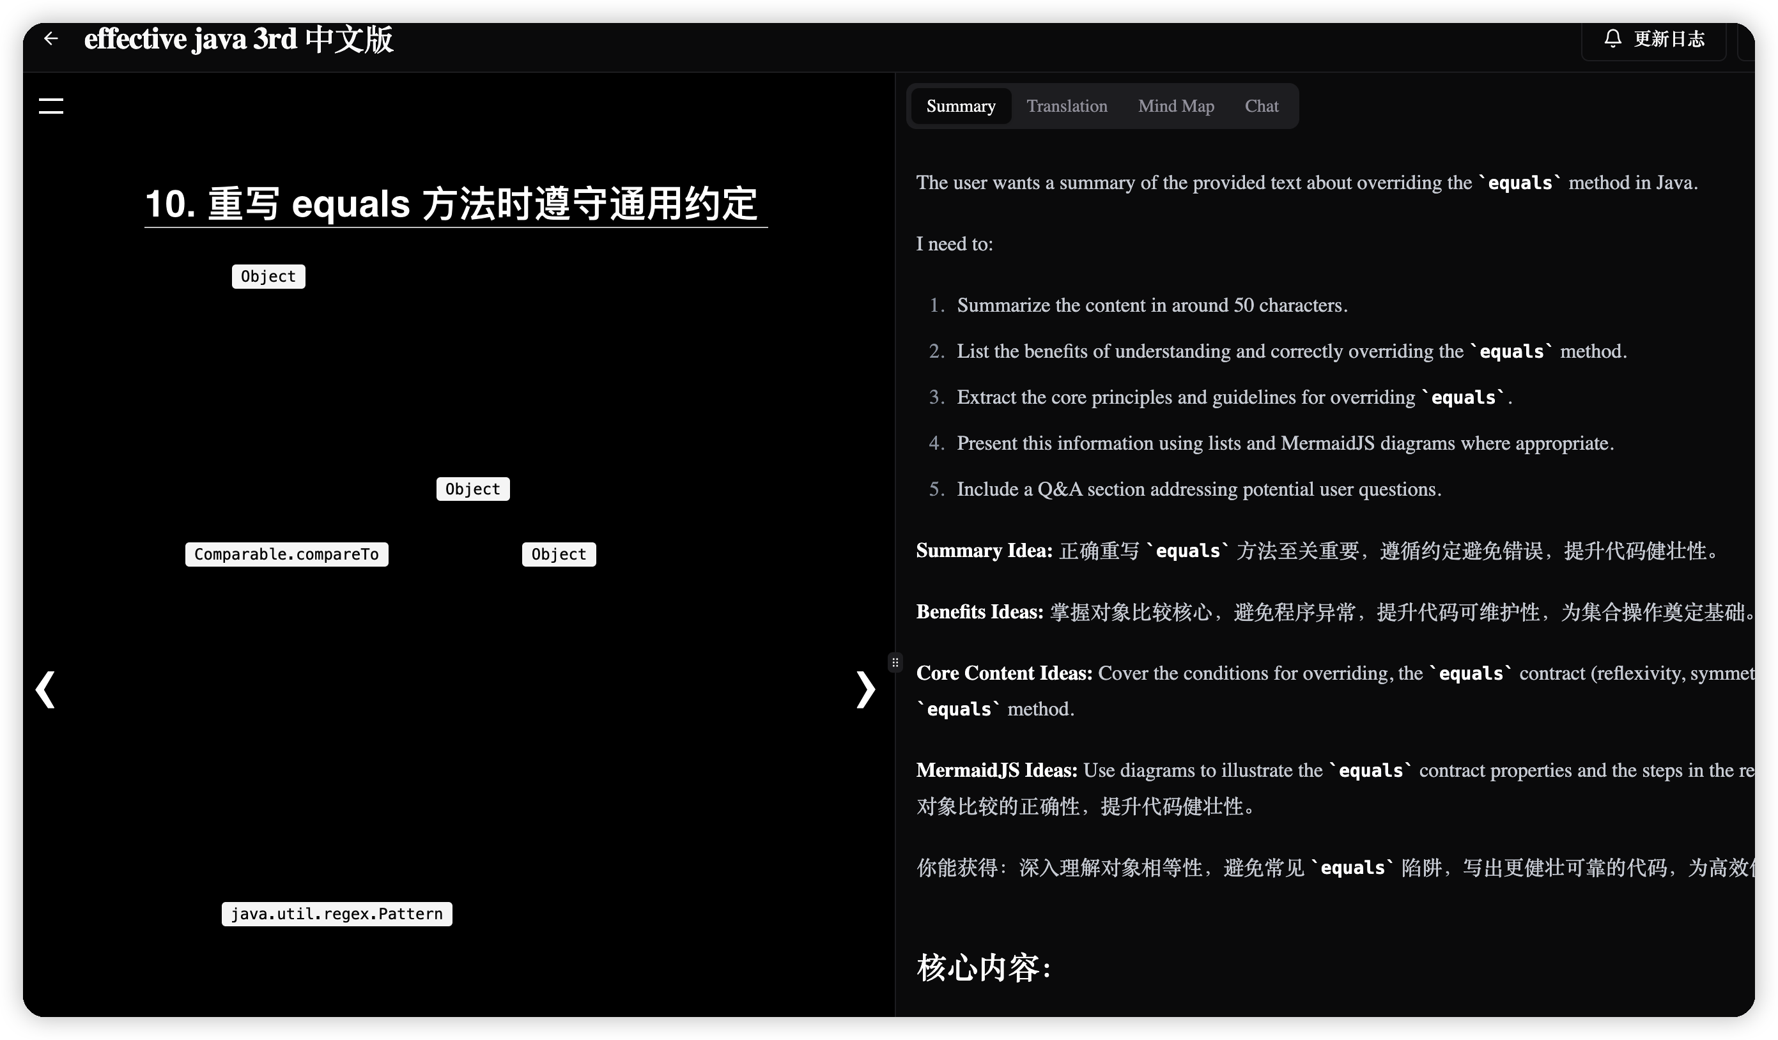Switch to the Summary tab
Screen dimensions: 1778x1040
(961, 106)
